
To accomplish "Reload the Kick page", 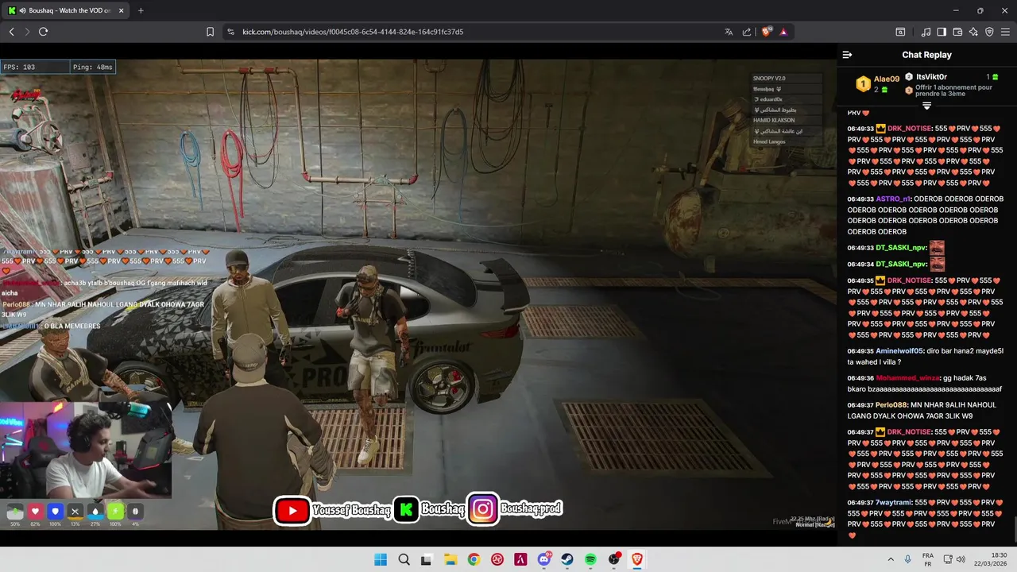I will tap(44, 32).
